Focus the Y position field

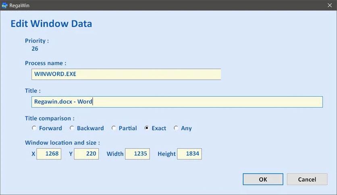pyautogui.click(x=86, y=154)
